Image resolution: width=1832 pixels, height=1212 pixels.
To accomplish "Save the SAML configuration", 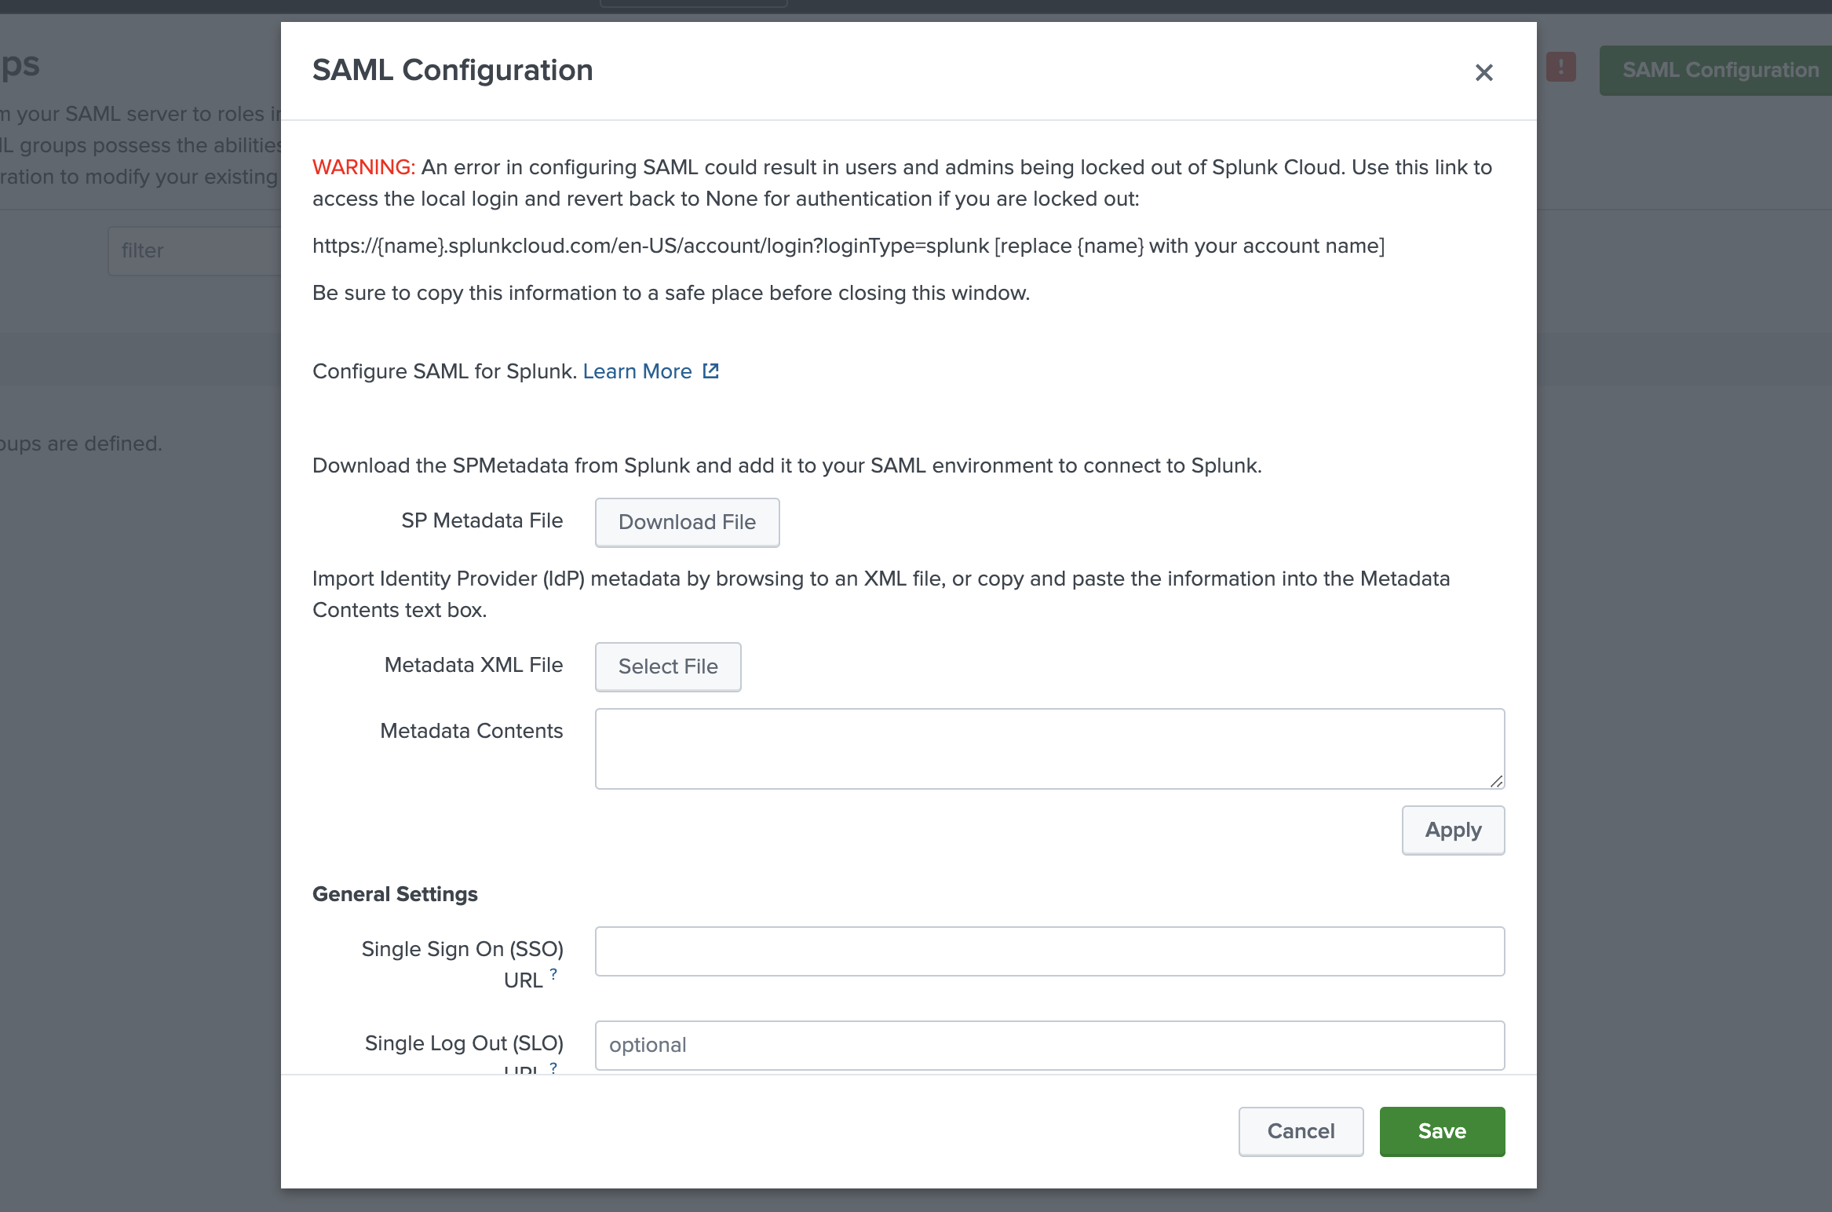I will pyautogui.click(x=1442, y=1131).
